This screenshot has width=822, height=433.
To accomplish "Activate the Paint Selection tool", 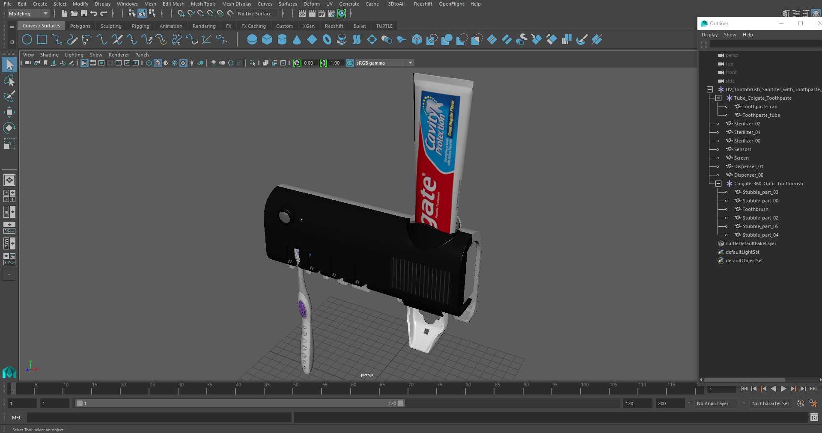I will pos(9,97).
